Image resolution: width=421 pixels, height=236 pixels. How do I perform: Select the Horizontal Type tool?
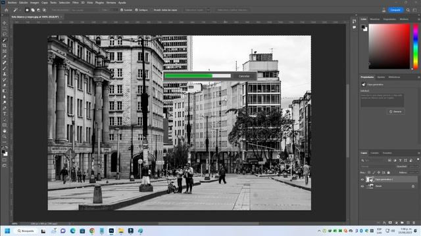coord(5,113)
